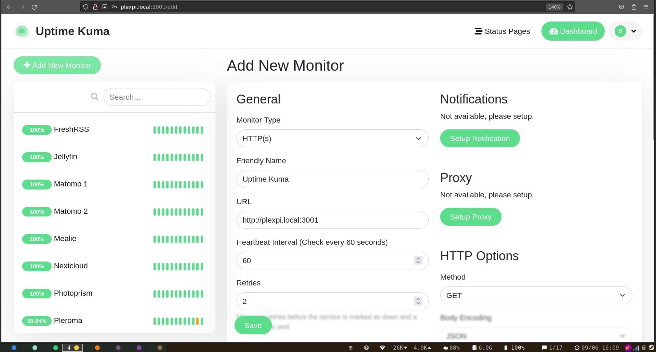The height and width of the screenshot is (352, 656).
Task: Click the orange heartbeat bar in Pleroma row
Action: pyautogui.click(x=197, y=321)
